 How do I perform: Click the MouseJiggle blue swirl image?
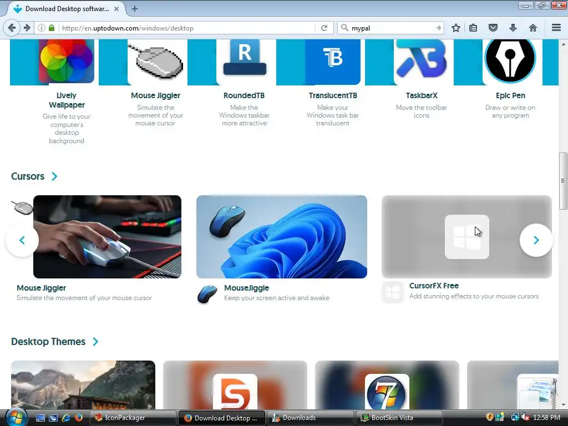coord(281,237)
